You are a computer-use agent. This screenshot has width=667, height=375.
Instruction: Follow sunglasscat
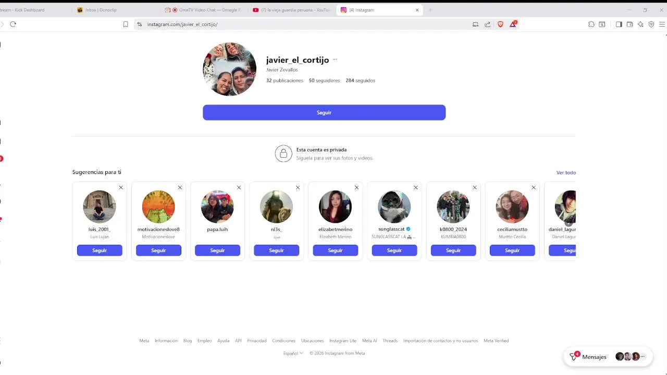(x=394, y=251)
